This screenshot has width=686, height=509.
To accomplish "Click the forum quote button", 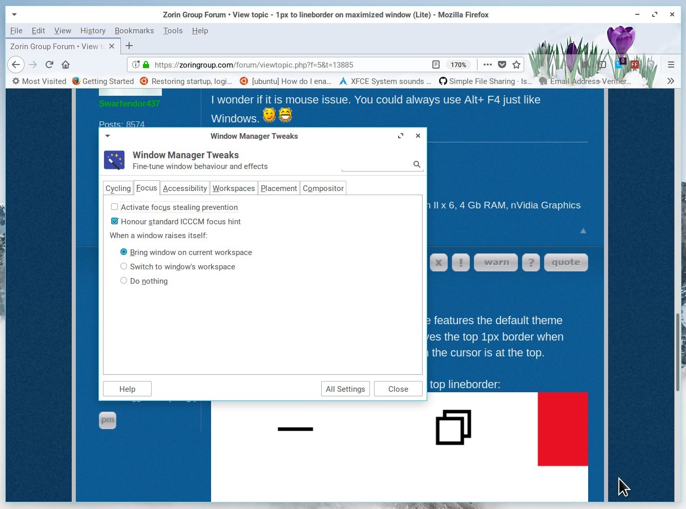I will [x=566, y=262].
